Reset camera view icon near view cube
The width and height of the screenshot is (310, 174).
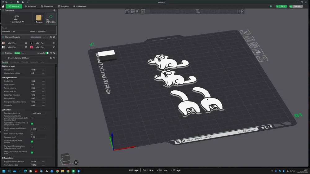click(76, 163)
